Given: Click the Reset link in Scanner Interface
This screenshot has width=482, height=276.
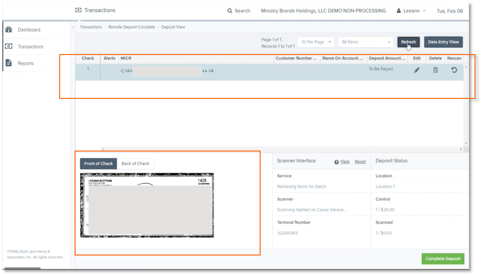Looking at the screenshot, I should (360, 162).
